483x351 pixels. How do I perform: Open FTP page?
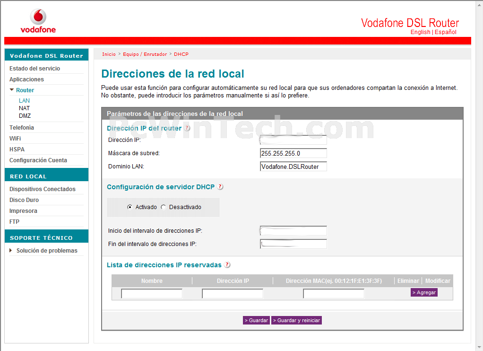14,221
